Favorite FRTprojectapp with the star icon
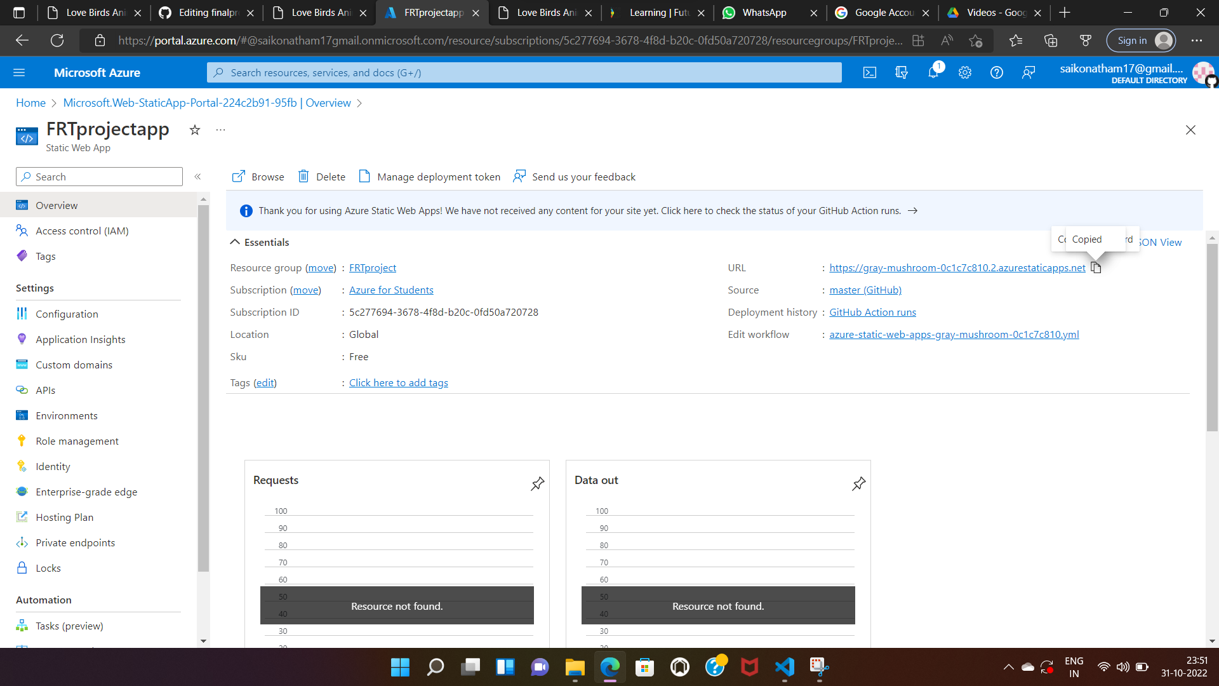Screen dimensions: 1219x686 [195, 130]
